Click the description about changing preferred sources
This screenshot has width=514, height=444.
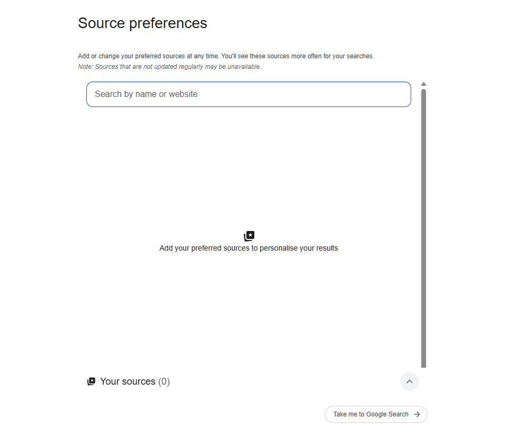(x=226, y=56)
